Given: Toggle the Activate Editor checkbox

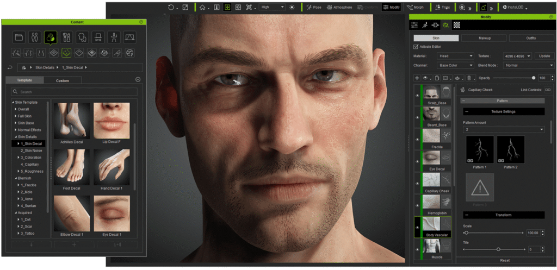Looking at the screenshot, I should (x=416, y=47).
